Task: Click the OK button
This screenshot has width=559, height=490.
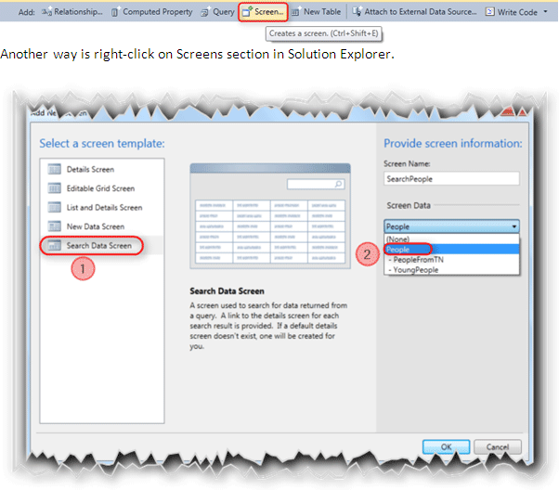Action: point(446,447)
